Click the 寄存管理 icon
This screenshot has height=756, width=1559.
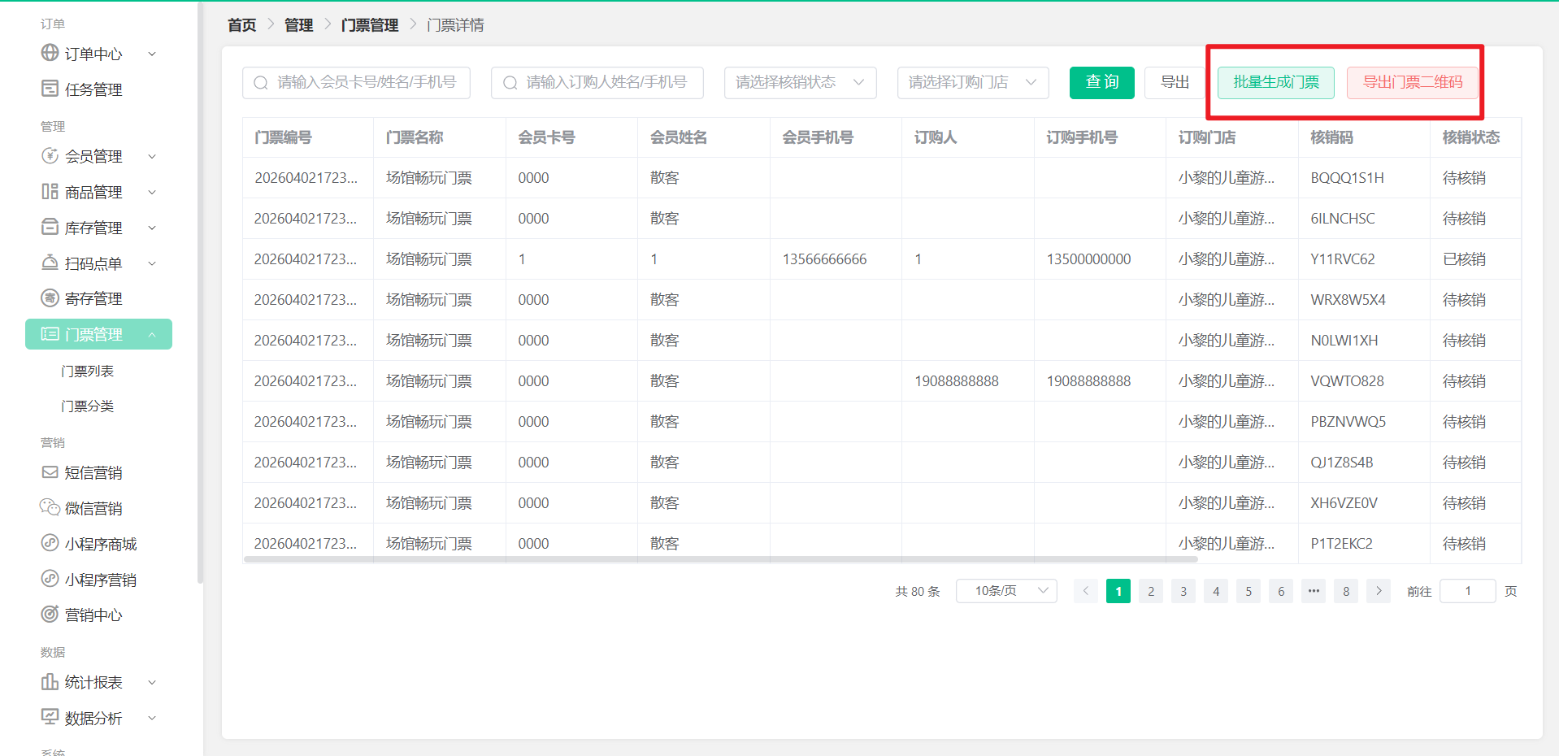(x=50, y=298)
